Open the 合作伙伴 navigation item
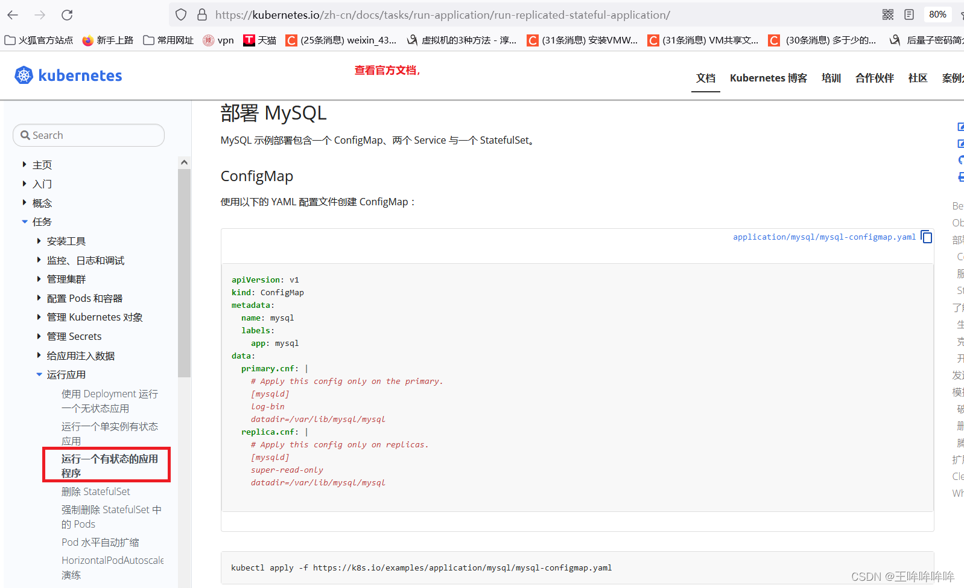Screen dimensions: 964x588 point(875,78)
